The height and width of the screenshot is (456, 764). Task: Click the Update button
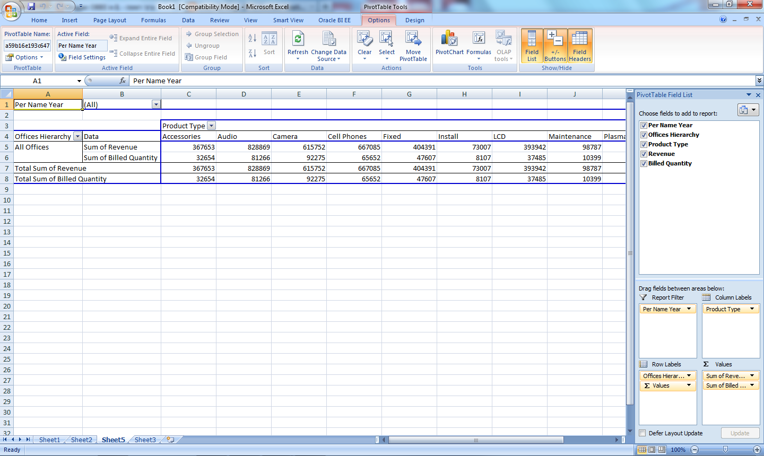point(740,433)
